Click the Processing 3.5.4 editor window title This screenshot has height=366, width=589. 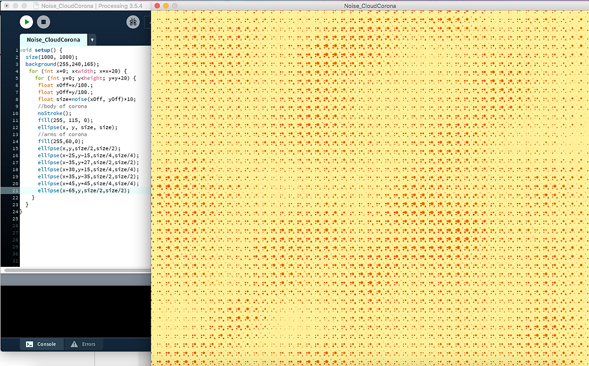(x=91, y=5)
